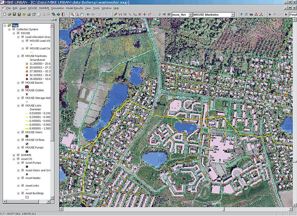The image size is (297, 216).
Task: Collapse the MOUSE Pumps tree node
Action: (x=18, y=148)
